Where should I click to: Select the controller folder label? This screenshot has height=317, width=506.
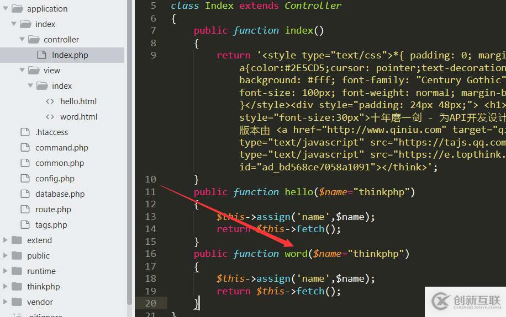[x=61, y=39]
